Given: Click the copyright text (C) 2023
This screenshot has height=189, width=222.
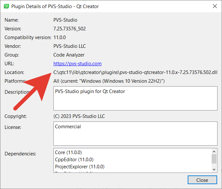Looking at the screenshot, I should pyautogui.click(x=79, y=116).
